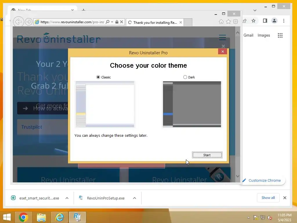
Task: Click Show all downloads button
Action: click(x=268, y=197)
